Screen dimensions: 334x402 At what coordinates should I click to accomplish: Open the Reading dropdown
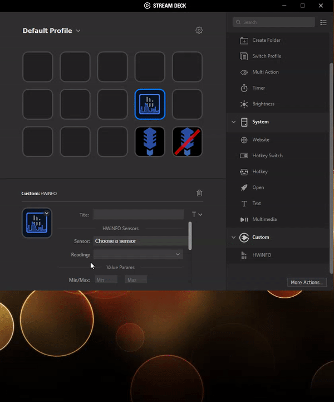pyautogui.click(x=138, y=254)
